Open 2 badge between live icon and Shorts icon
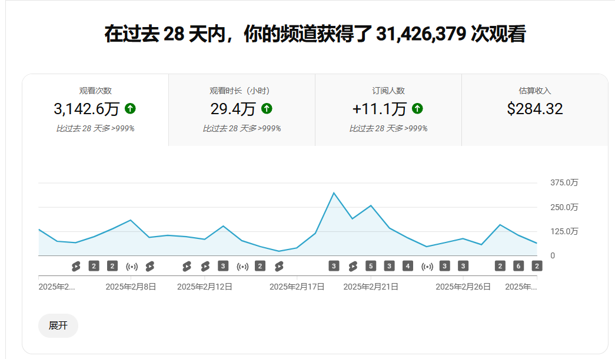Screen dimensions: 615x359 [x=260, y=267]
